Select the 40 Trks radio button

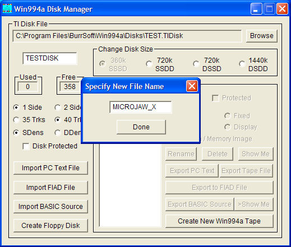point(58,120)
